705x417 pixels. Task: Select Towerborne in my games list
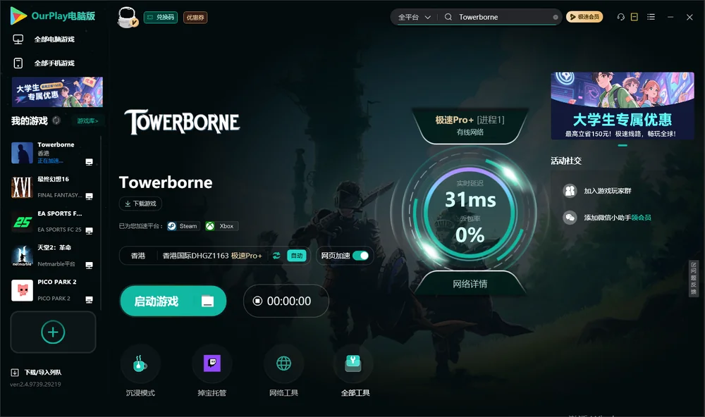click(x=53, y=153)
